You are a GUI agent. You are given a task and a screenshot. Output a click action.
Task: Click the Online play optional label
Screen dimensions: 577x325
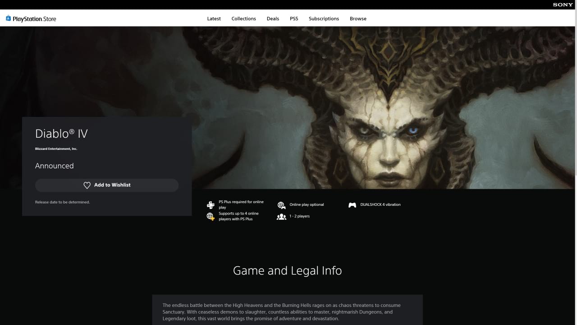click(307, 204)
